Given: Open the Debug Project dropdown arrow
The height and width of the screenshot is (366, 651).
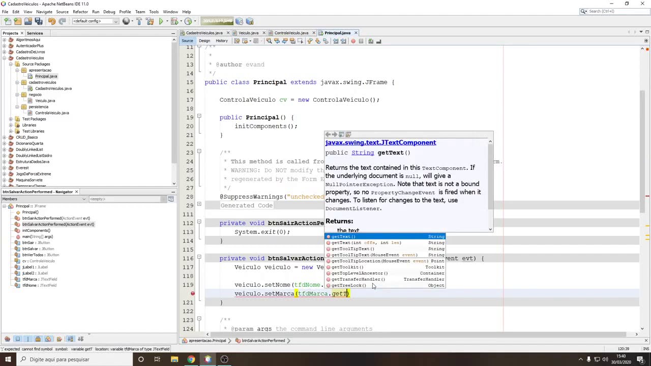Looking at the screenshot, I should [x=181, y=21].
